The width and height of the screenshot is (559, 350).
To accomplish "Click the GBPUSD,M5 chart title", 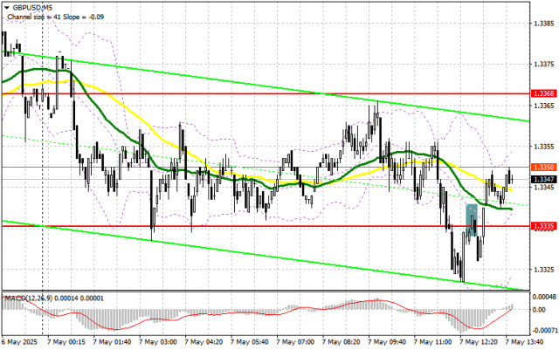I will point(32,7).
